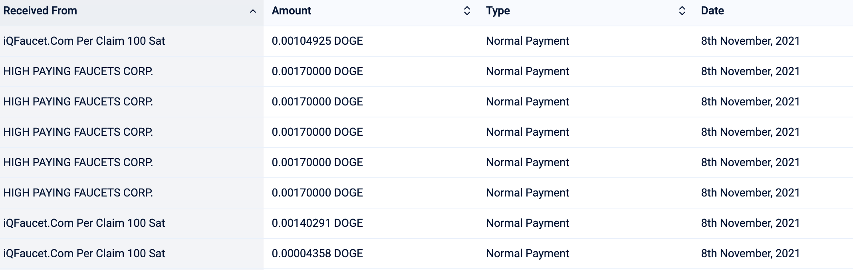
Task: Click the Type column header text
Action: click(x=498, y=11)
